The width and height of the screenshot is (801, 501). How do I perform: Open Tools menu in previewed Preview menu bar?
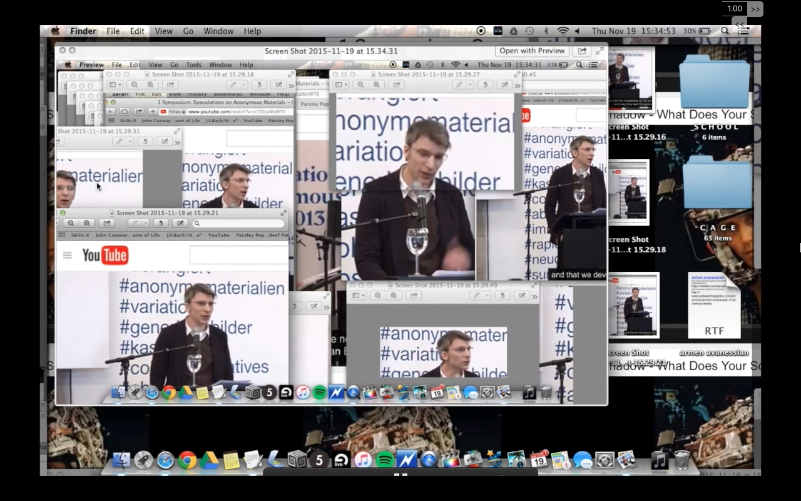(x=194, y=65)
